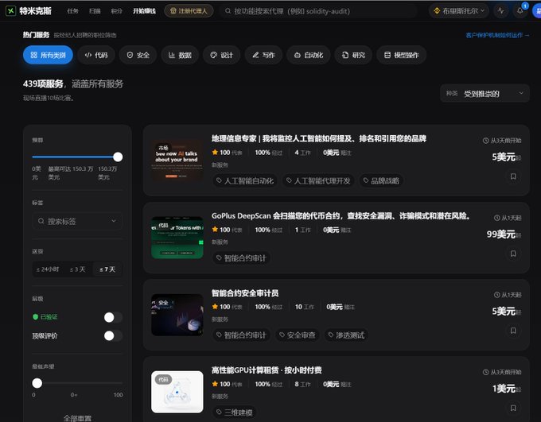Bookmark the 地理信息专家 service
This screenshot has width=541, height=422.
pyautogui.click(x=513, y=176)
